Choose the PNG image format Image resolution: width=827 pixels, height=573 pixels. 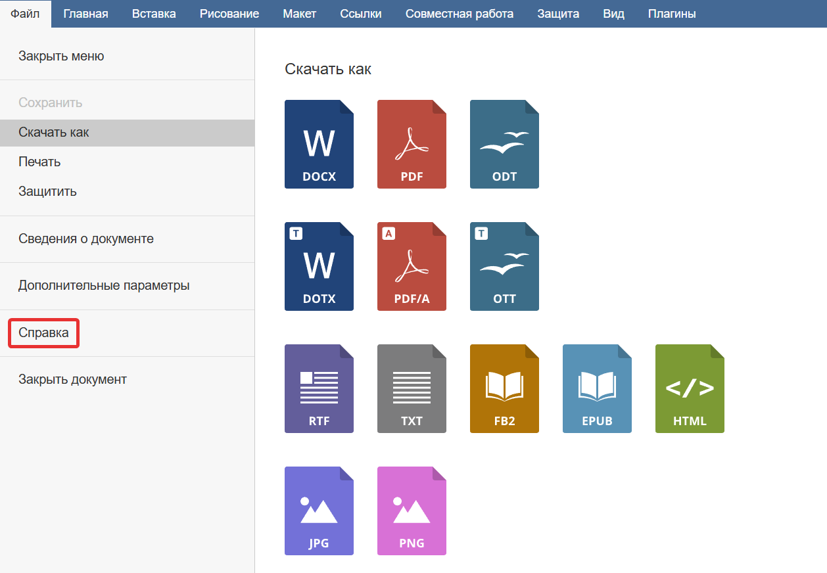(412, 511)
